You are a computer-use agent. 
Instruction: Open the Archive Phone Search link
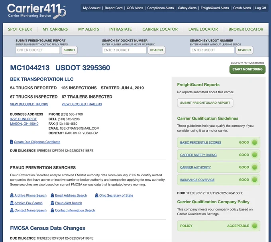click(30, 195)
